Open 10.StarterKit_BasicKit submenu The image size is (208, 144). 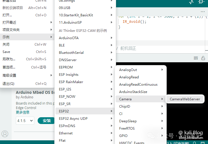coord(85,15)
